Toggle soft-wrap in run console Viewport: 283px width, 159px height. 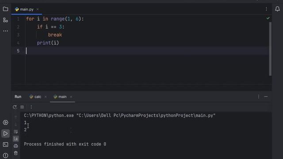tap(16, 132)
